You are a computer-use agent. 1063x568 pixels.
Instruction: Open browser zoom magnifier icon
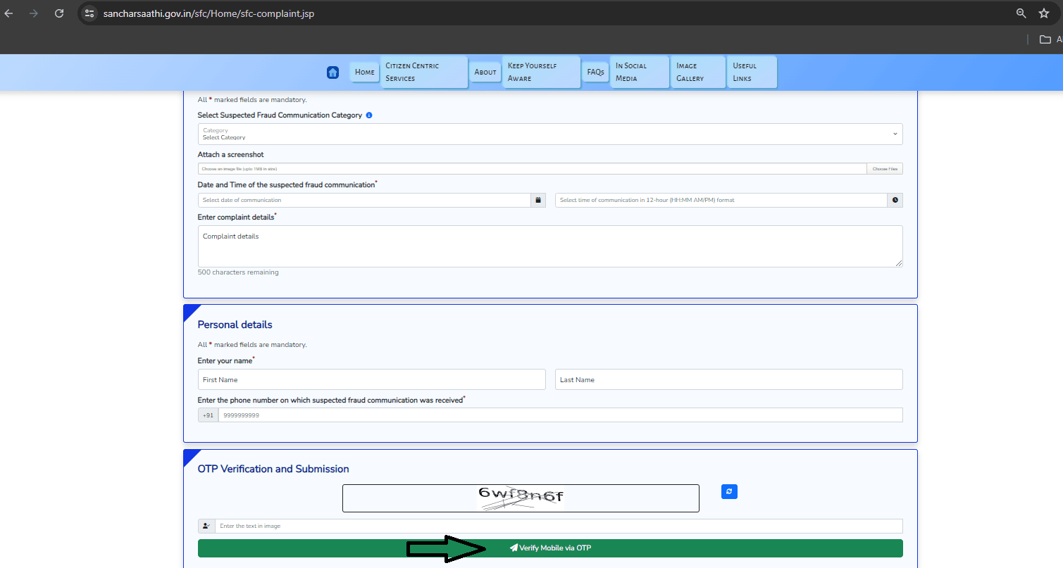tap(1021, 13)
